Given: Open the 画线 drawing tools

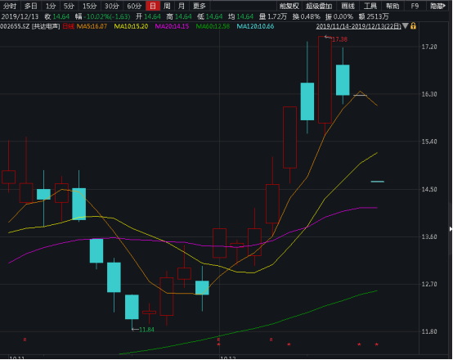Looking at the screenshot, I should pos(348,6).
